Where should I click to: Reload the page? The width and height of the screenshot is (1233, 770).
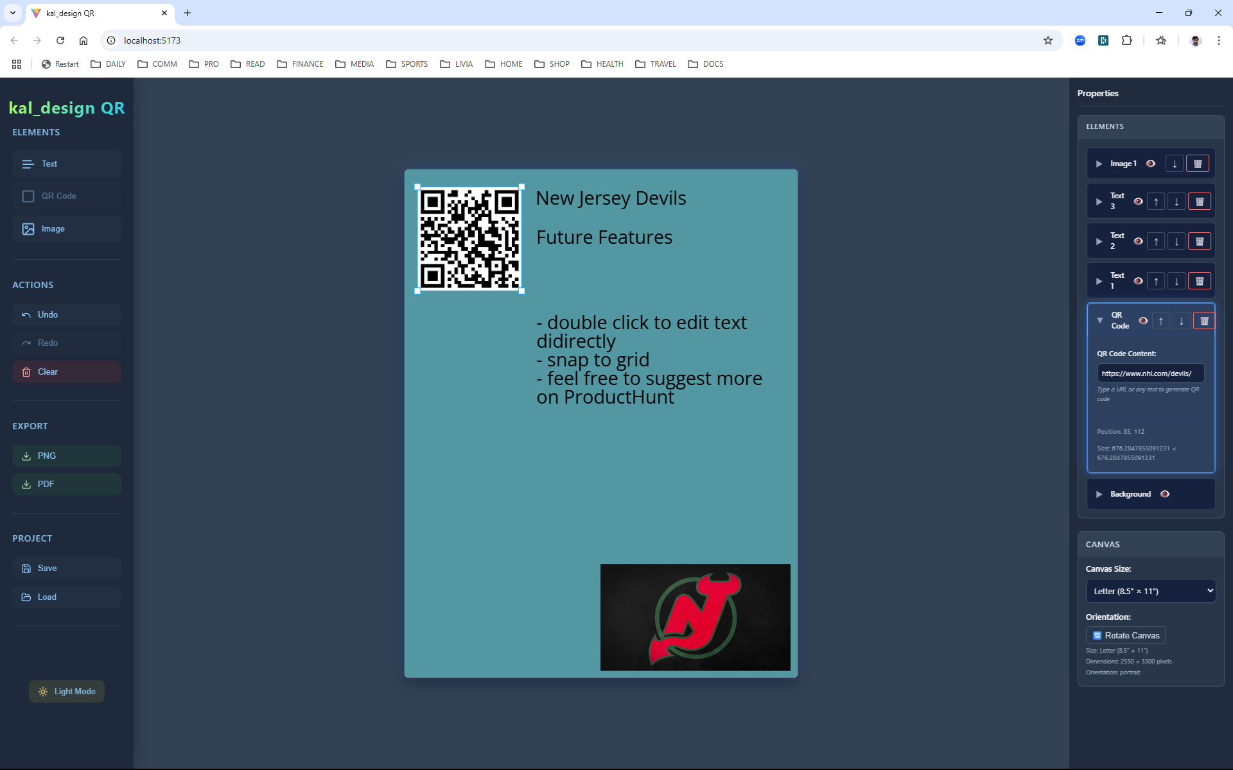[60, 40]
